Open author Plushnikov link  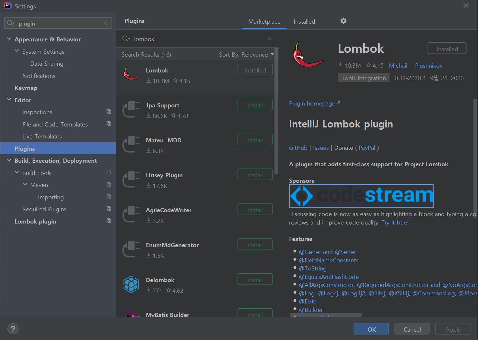click(x=429, y=66)
